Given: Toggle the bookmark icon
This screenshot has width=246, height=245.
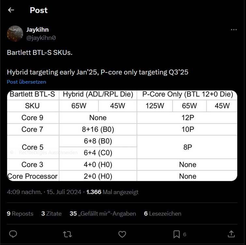Looking at the screenshot, I should 176,234.
